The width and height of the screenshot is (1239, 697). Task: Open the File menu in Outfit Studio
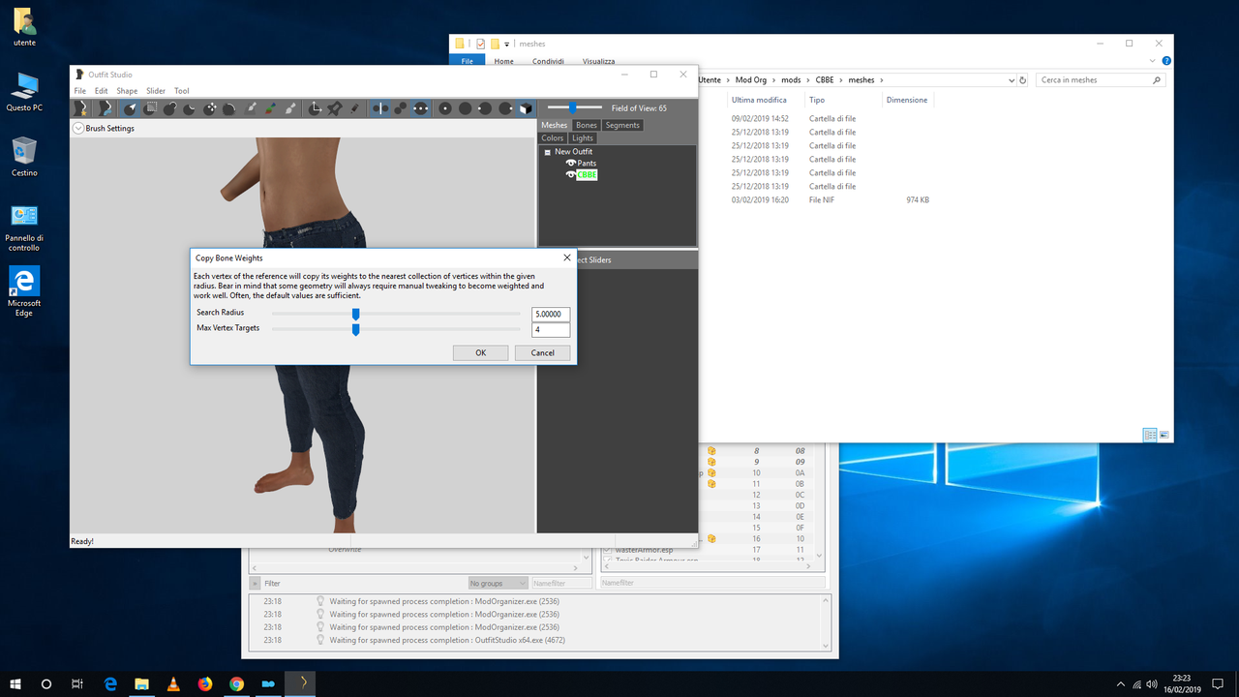pyautogui.click(x=80, y=91)
